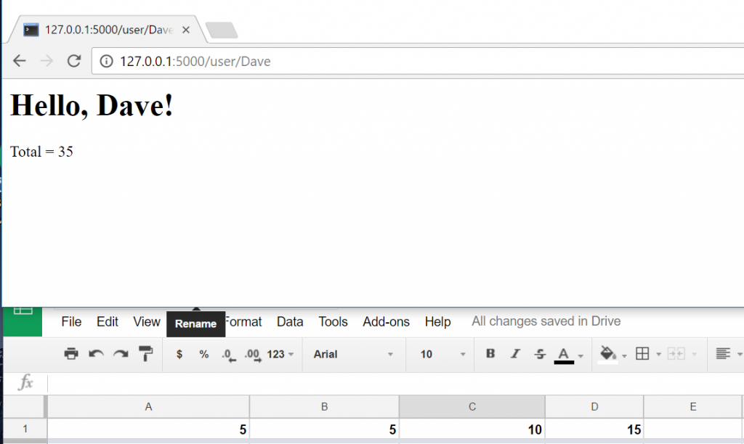Open a new browser tab
Image resolution: width=744 pixels, height=444 pixels.
coord(222,30)
